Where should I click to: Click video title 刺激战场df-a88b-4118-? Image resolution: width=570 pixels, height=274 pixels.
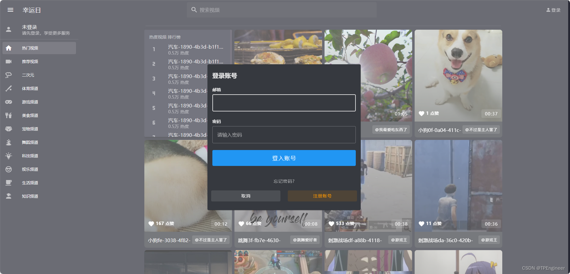[355, 240]
